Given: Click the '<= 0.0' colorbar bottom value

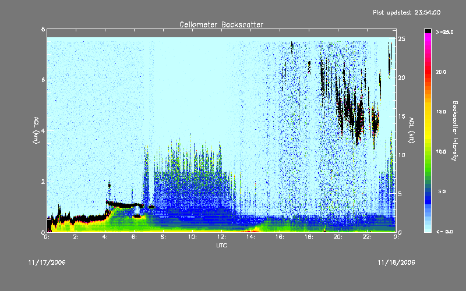Looking at the screenshot, I should tap(445, 232).
